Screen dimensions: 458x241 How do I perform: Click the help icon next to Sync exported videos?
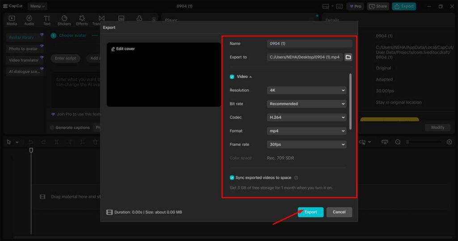[x=296, y=178]
